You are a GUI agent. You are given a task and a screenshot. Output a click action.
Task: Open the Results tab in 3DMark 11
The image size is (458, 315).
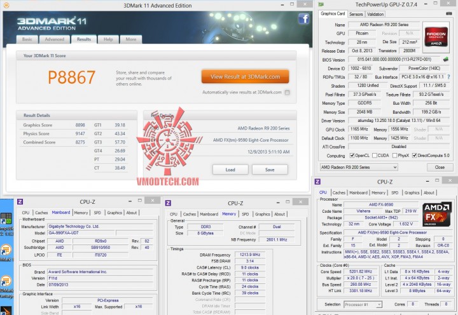pyautogui.click(x=84, y=39)
